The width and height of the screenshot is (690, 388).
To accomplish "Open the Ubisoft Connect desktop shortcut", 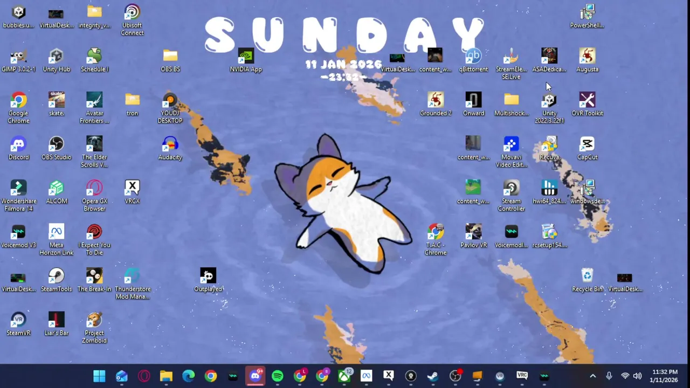I will pyautogui.click(x=132, y=20).
